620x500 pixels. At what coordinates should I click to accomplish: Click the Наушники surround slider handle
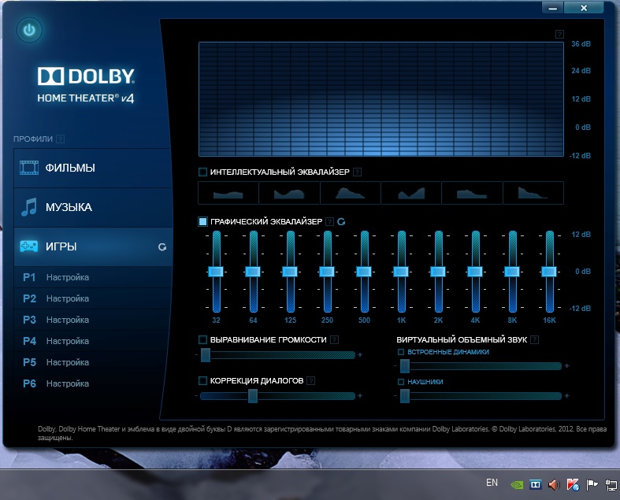click(x=405, y=396)
